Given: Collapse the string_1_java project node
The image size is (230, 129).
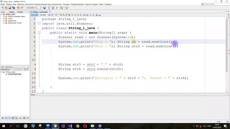Looking at the screenshot, I should 1,14.
